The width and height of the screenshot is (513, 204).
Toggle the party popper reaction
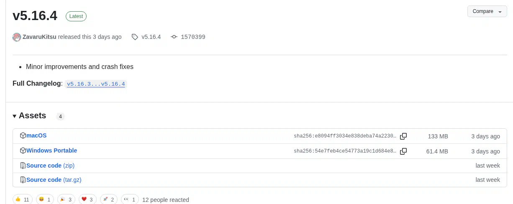(x=66, y=199)
